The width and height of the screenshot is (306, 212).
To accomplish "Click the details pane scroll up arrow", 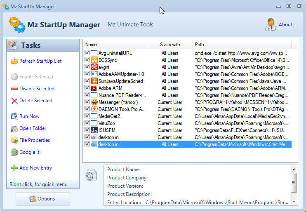I will click(x=294, y=169).
